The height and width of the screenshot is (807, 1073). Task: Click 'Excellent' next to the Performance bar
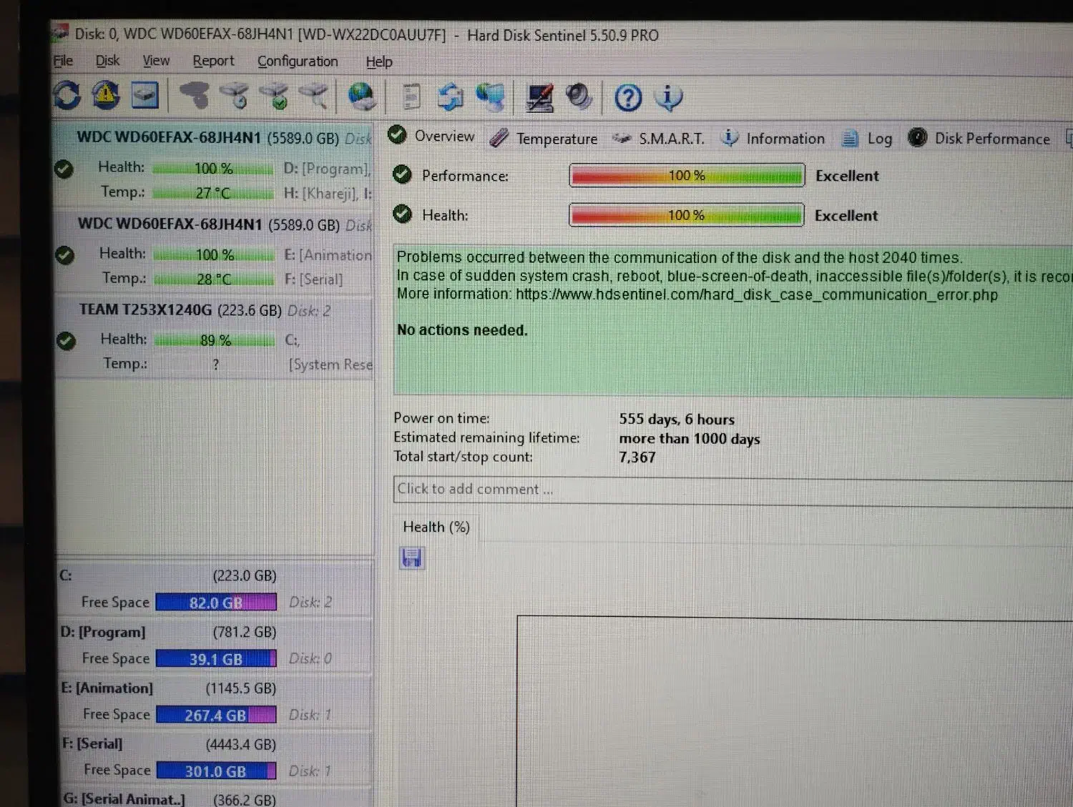[x=847, y=176]
